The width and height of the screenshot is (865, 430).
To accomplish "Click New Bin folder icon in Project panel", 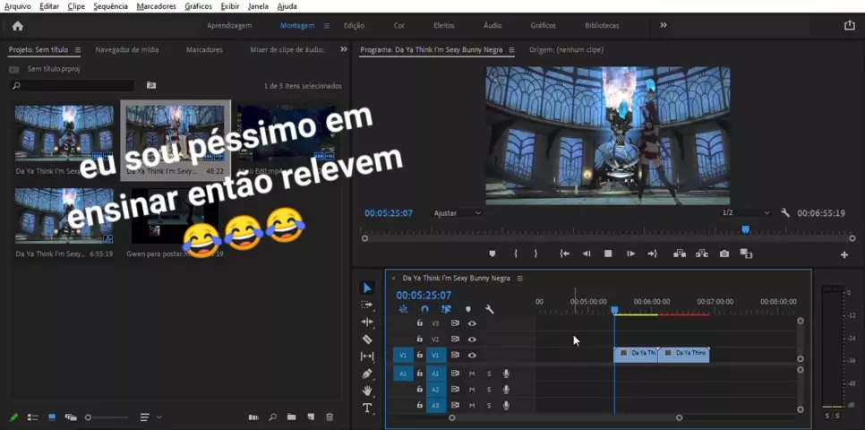I will click(291, 417).
